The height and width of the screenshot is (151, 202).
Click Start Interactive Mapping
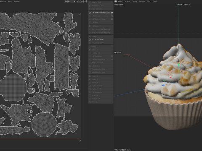coord(101,29)
